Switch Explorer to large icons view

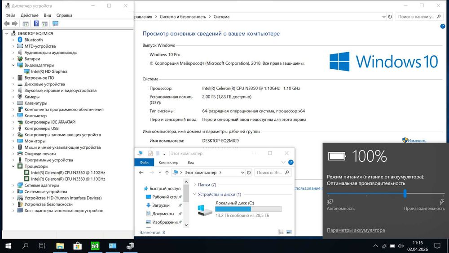(x=289, y=232)
